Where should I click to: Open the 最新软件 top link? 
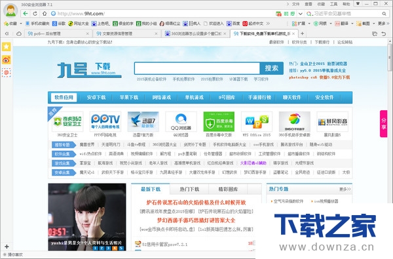pyautogui.click(x=276, y=42)
